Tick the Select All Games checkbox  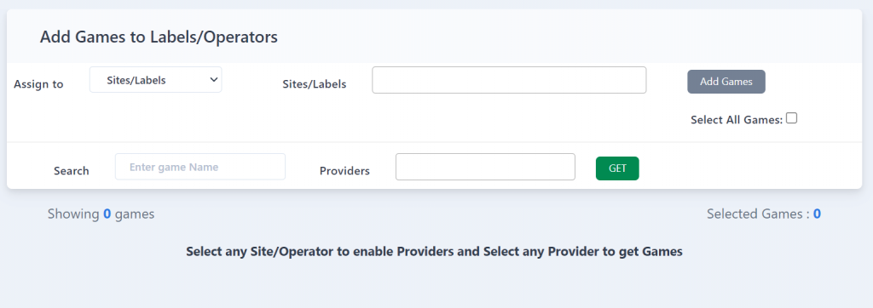pos(791,118)
